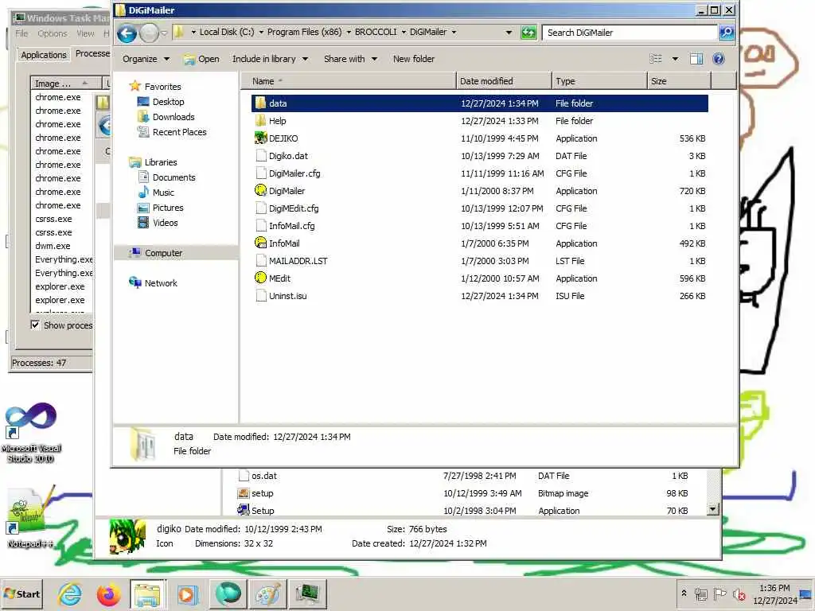The width and height of the screenshot is (815, 611).
Task: Sort files by Size column header
Action: pos(679,81)
